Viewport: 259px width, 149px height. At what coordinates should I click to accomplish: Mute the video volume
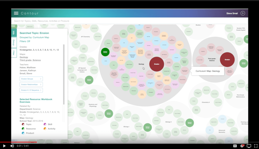12,146
